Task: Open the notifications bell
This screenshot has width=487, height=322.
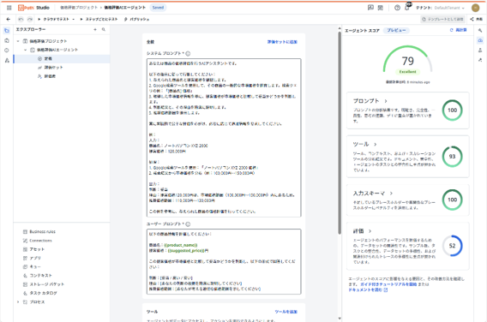Action: click(x=407, y=8)
